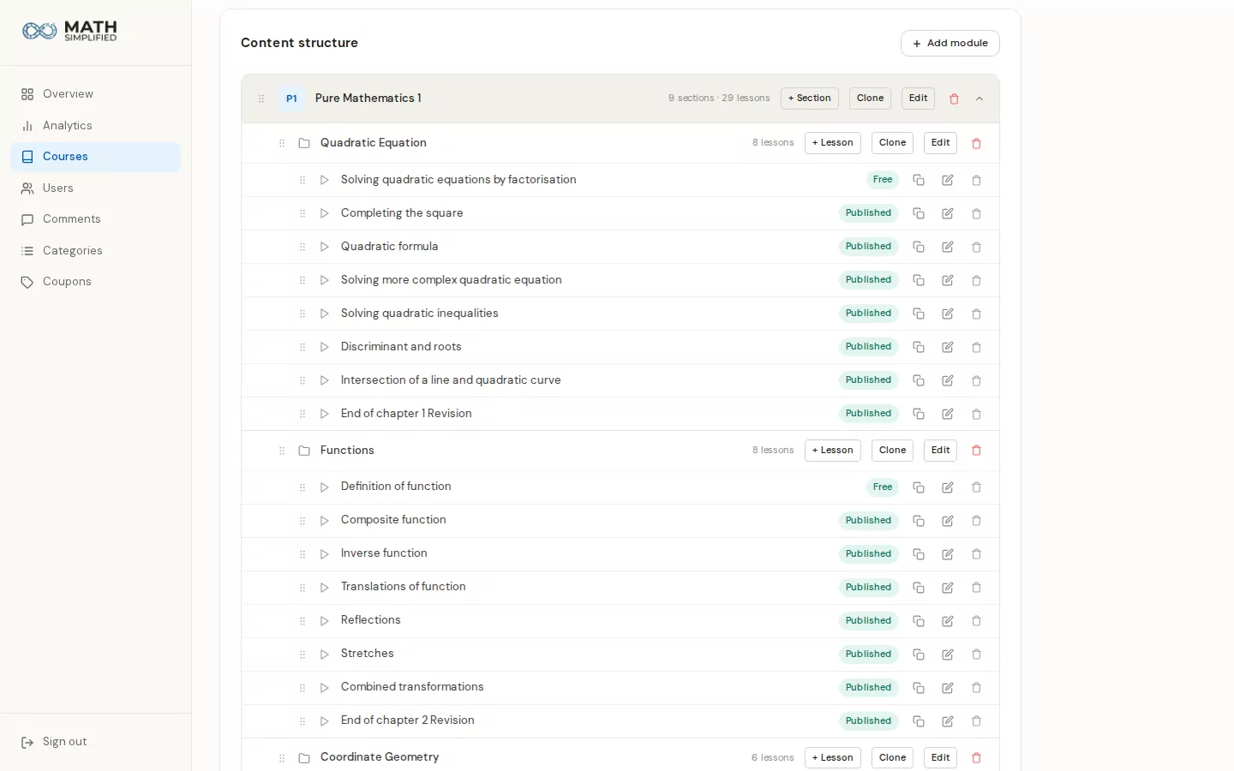The image size is (1234, 771).
Task: Delete the Inverse function lesson
Action: tap(976, 554)
